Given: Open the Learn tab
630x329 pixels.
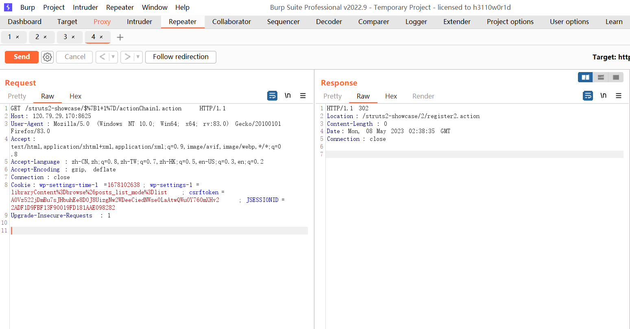Looking at the screenshot, I should 614,22.
